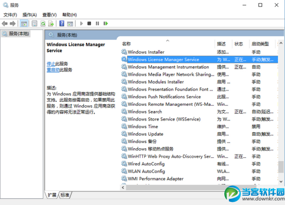The height and width of the screenshot is (205, 285).
Task: Click the vertical scrollbar up arrow
Action: point(281,43)
